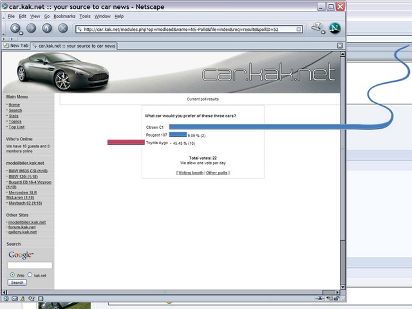Visit the gallery.kak.net link
Image resolution: width=412 pixels, height=309 pixels.
[x=23, y=232]
